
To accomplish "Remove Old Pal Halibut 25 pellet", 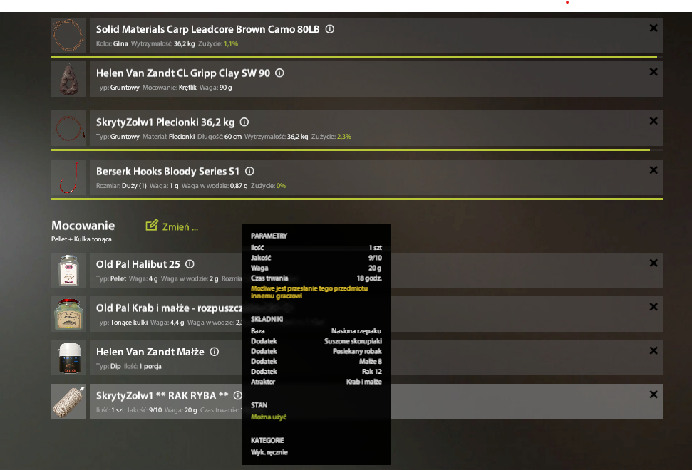I will point(654,263).
